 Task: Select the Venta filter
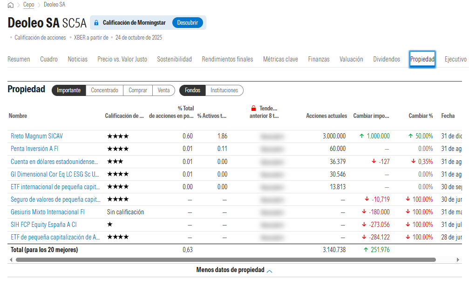163,90
